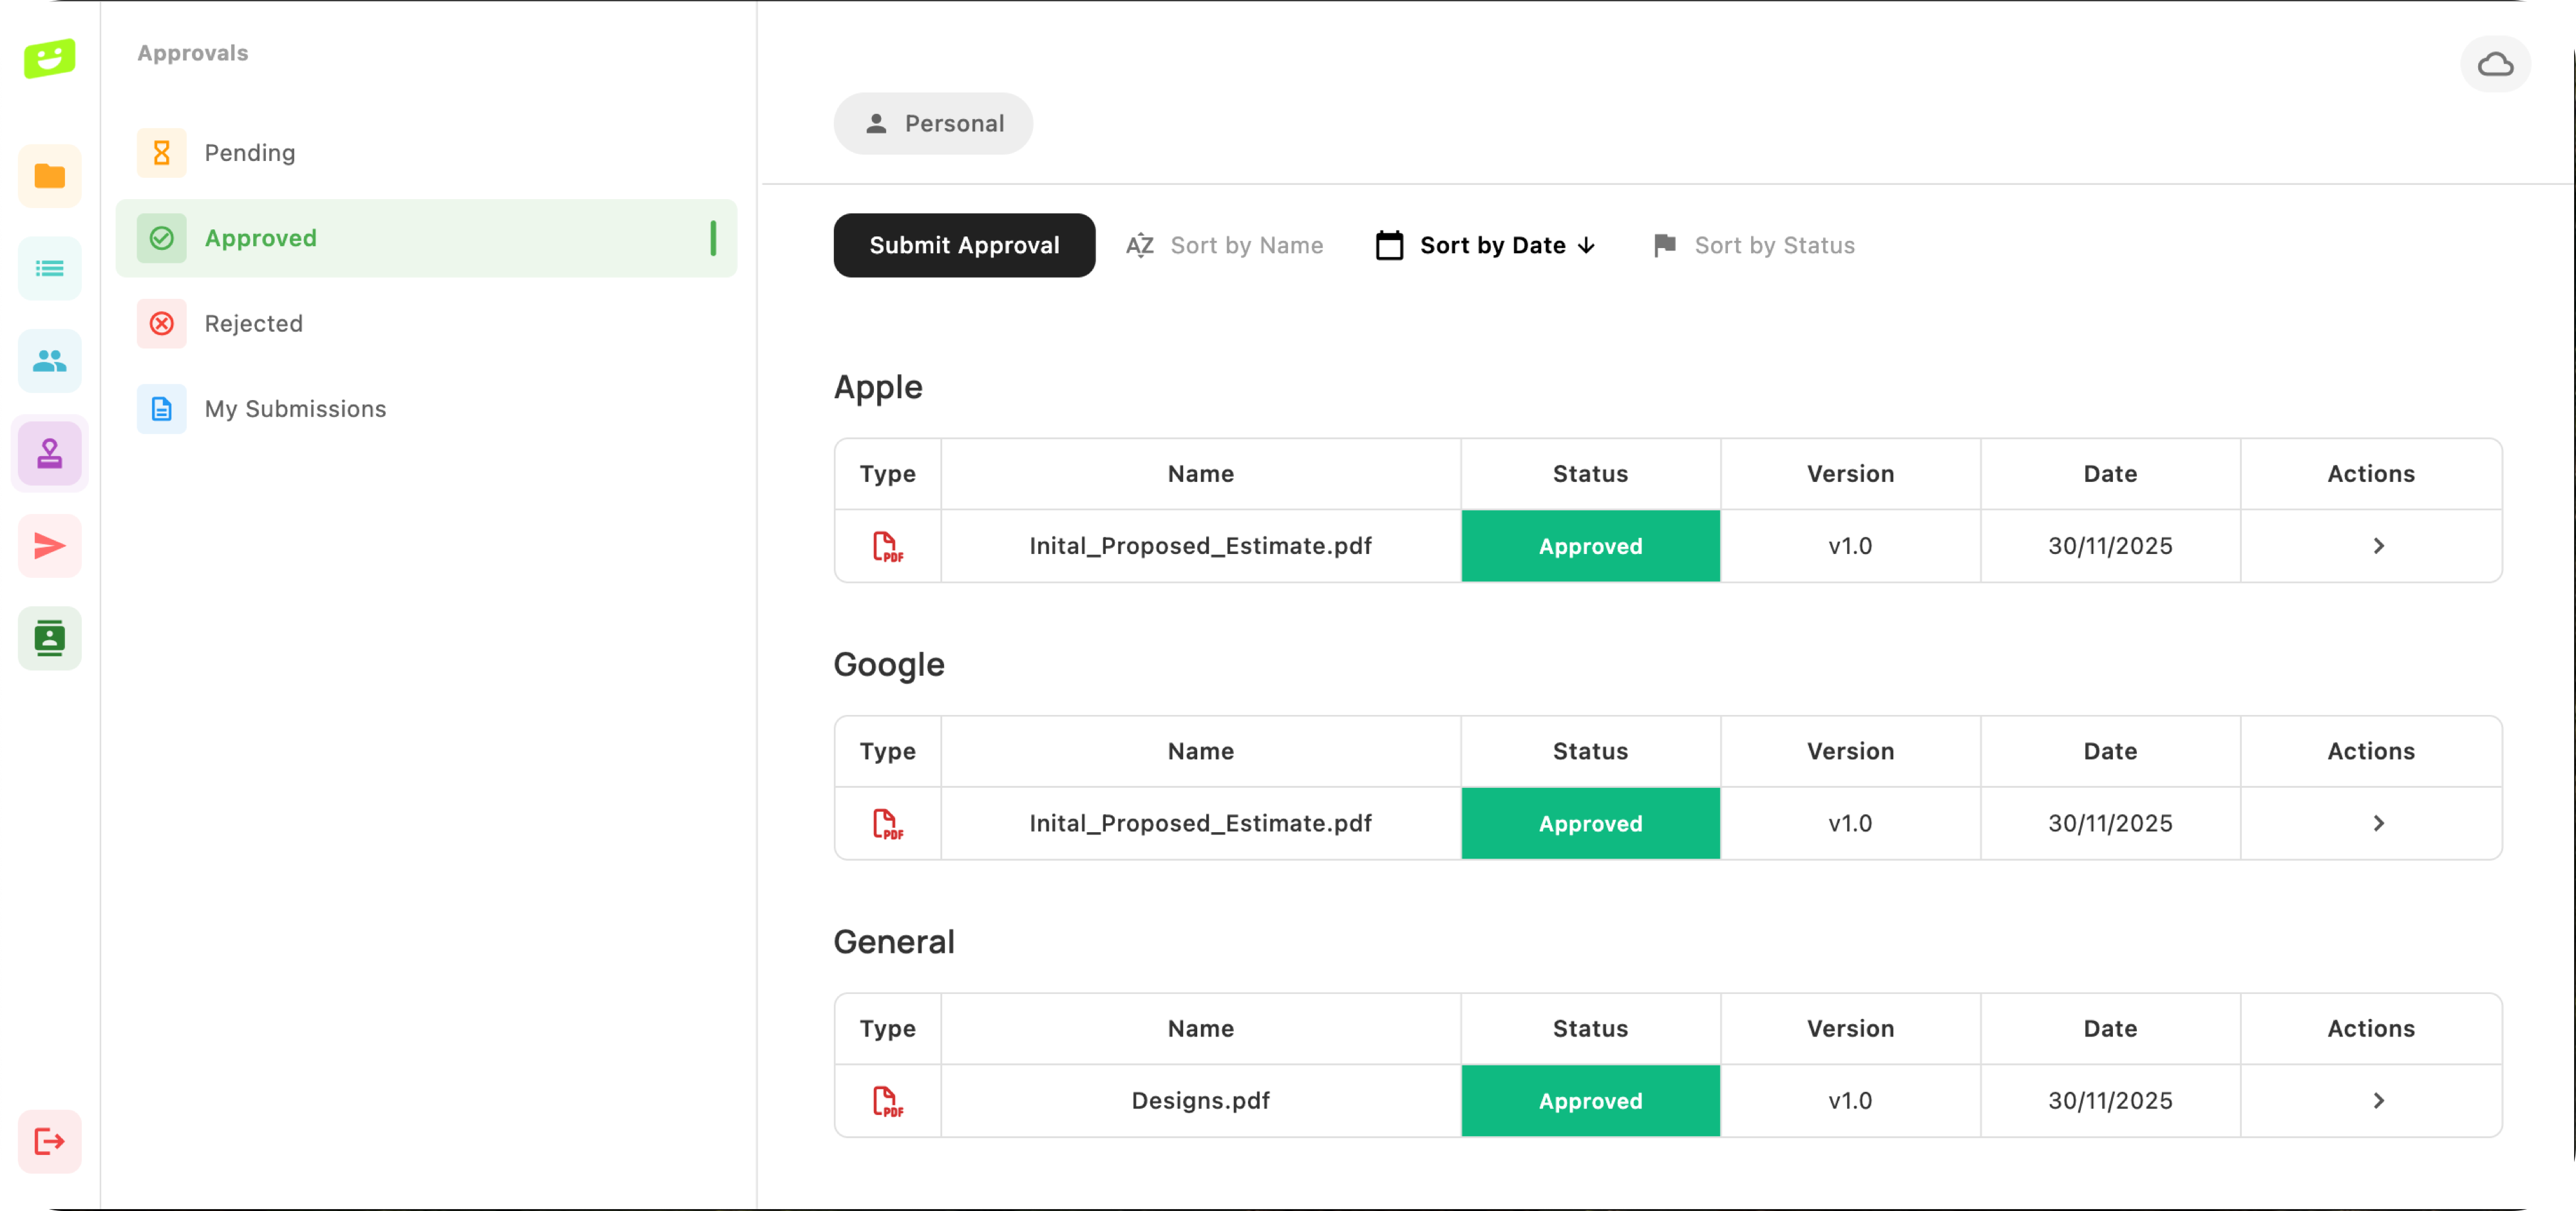Open the team members sidebar icon

point(49,361)
